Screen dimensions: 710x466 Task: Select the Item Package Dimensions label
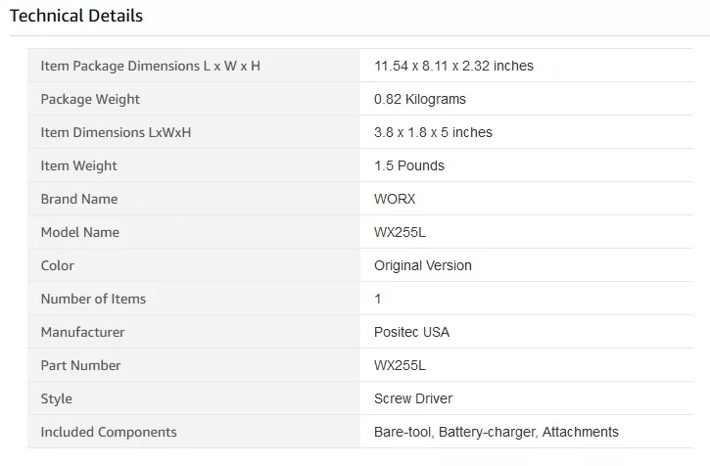[x=151, y=67]
